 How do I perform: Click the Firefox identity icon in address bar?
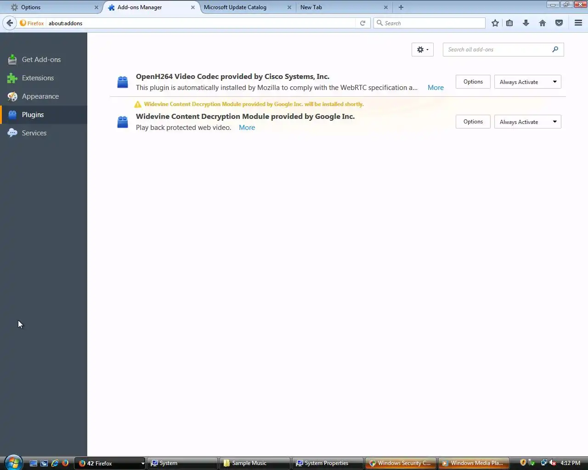[32, 23]
